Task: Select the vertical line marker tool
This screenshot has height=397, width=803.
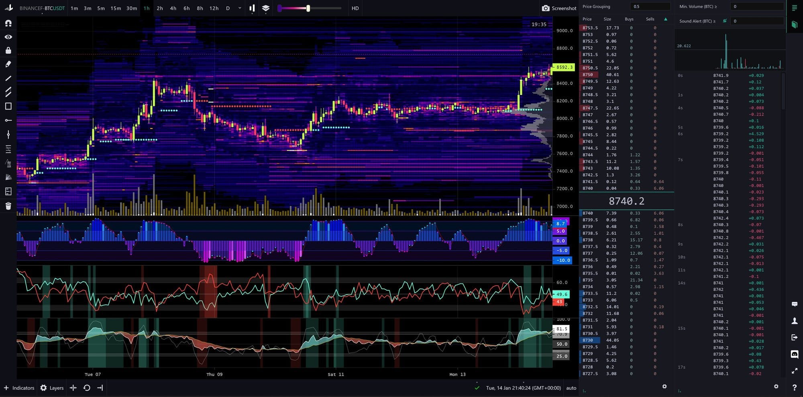Action: pyautogui.click(x=8, y=134)
